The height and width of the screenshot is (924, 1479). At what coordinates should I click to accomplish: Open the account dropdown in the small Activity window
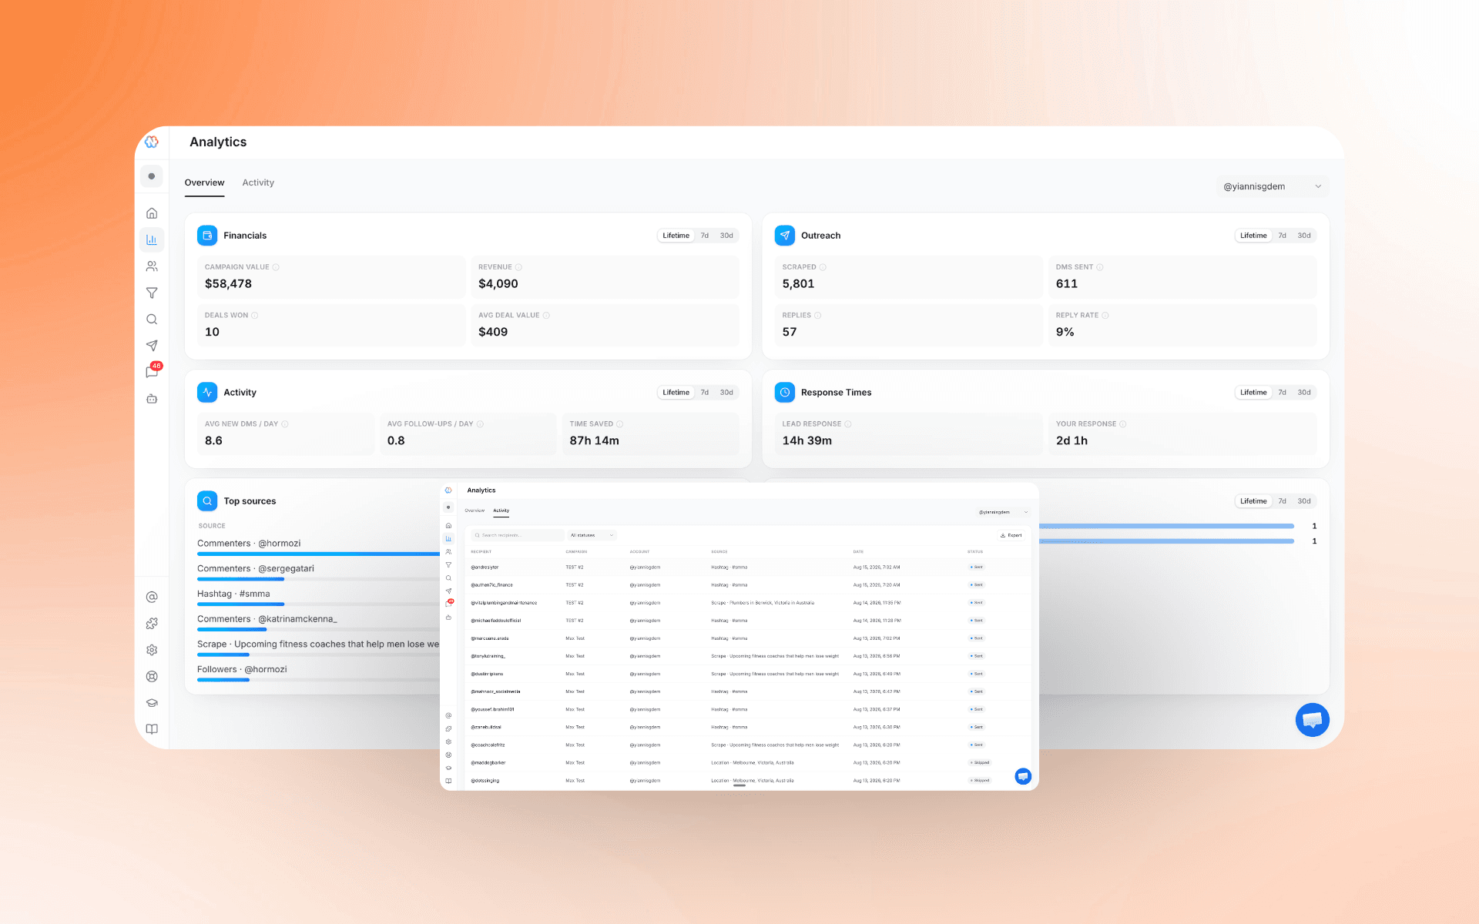click(1003, 512)
